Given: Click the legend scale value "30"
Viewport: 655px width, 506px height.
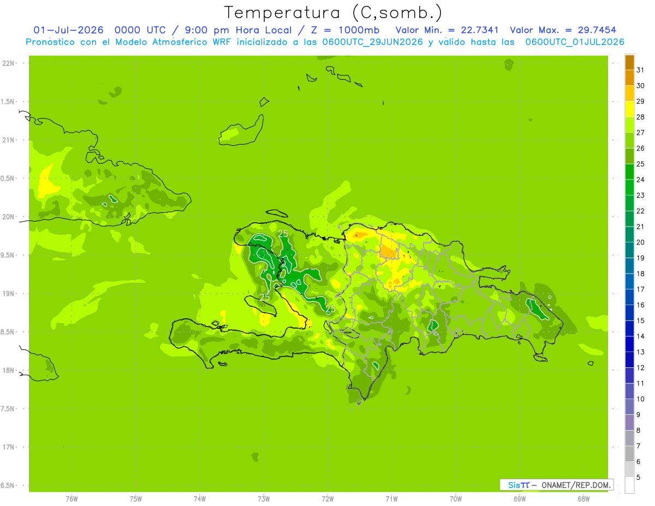Looking at the screenshot, I should tap(640, 86).
